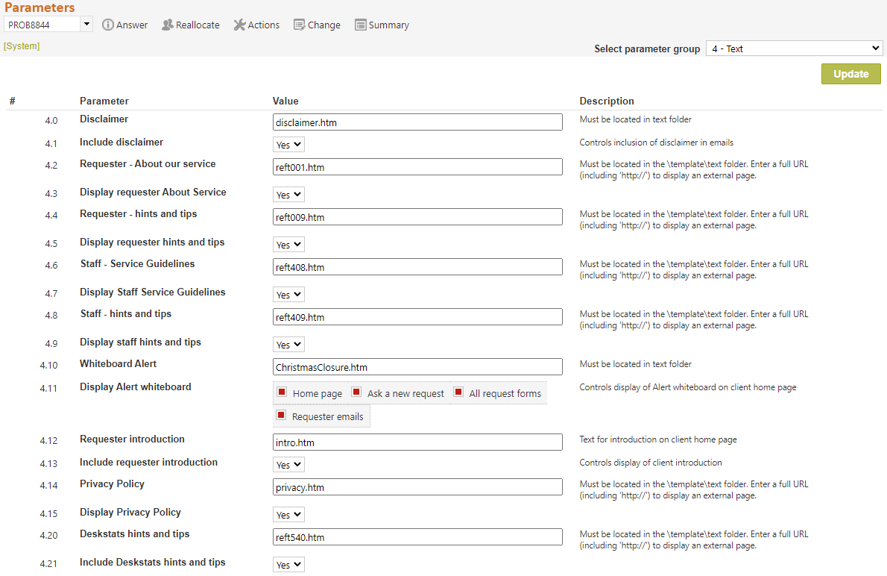Click the Change form icon

[x=299, y=25]
